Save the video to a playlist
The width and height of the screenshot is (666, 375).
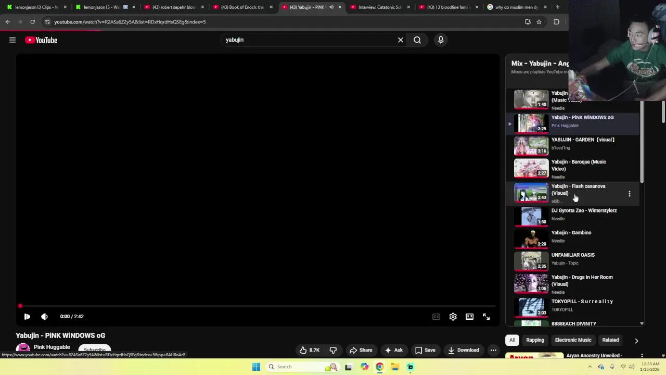[x=425, y=350]
